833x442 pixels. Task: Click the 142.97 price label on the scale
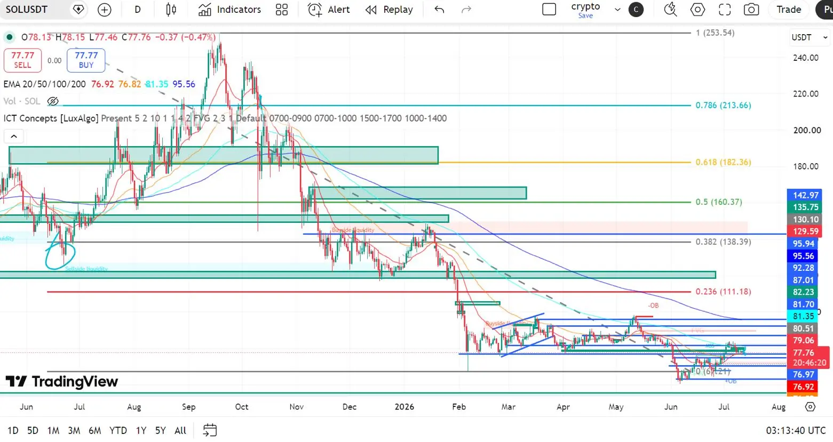click(x=805, y=195)
